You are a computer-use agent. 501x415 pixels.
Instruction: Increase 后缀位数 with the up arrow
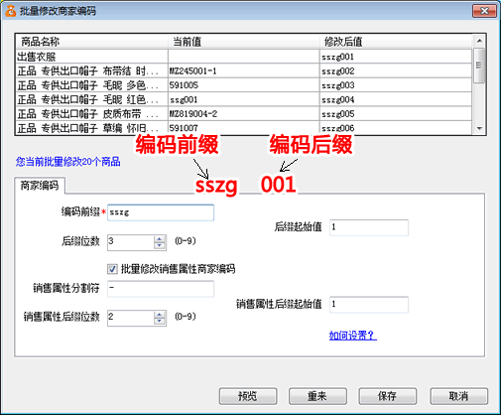tap(160, 239)
